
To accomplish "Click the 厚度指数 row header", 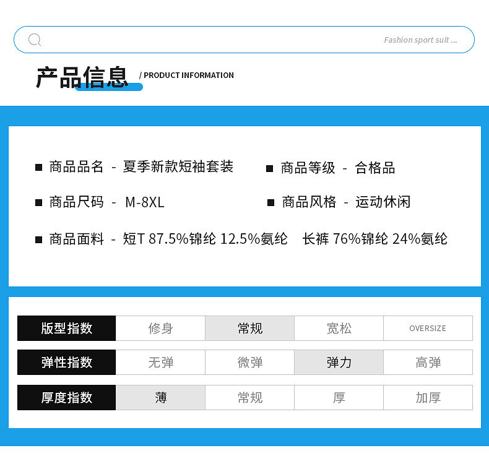I will coord(66,397).
